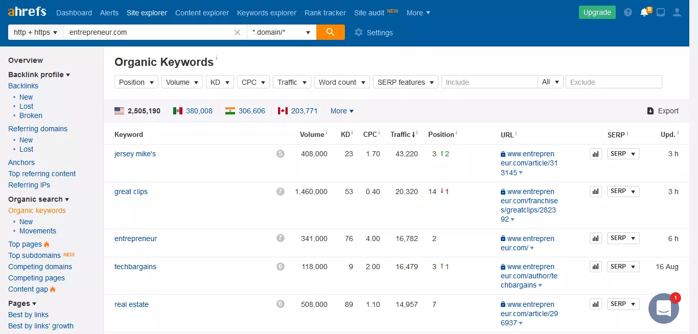
Task: Open the user account profile icon
Action: pyautogui.click(x=677, y=13)
